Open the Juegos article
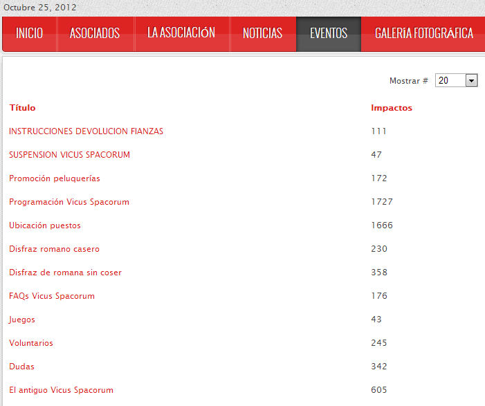 [22, 320]
